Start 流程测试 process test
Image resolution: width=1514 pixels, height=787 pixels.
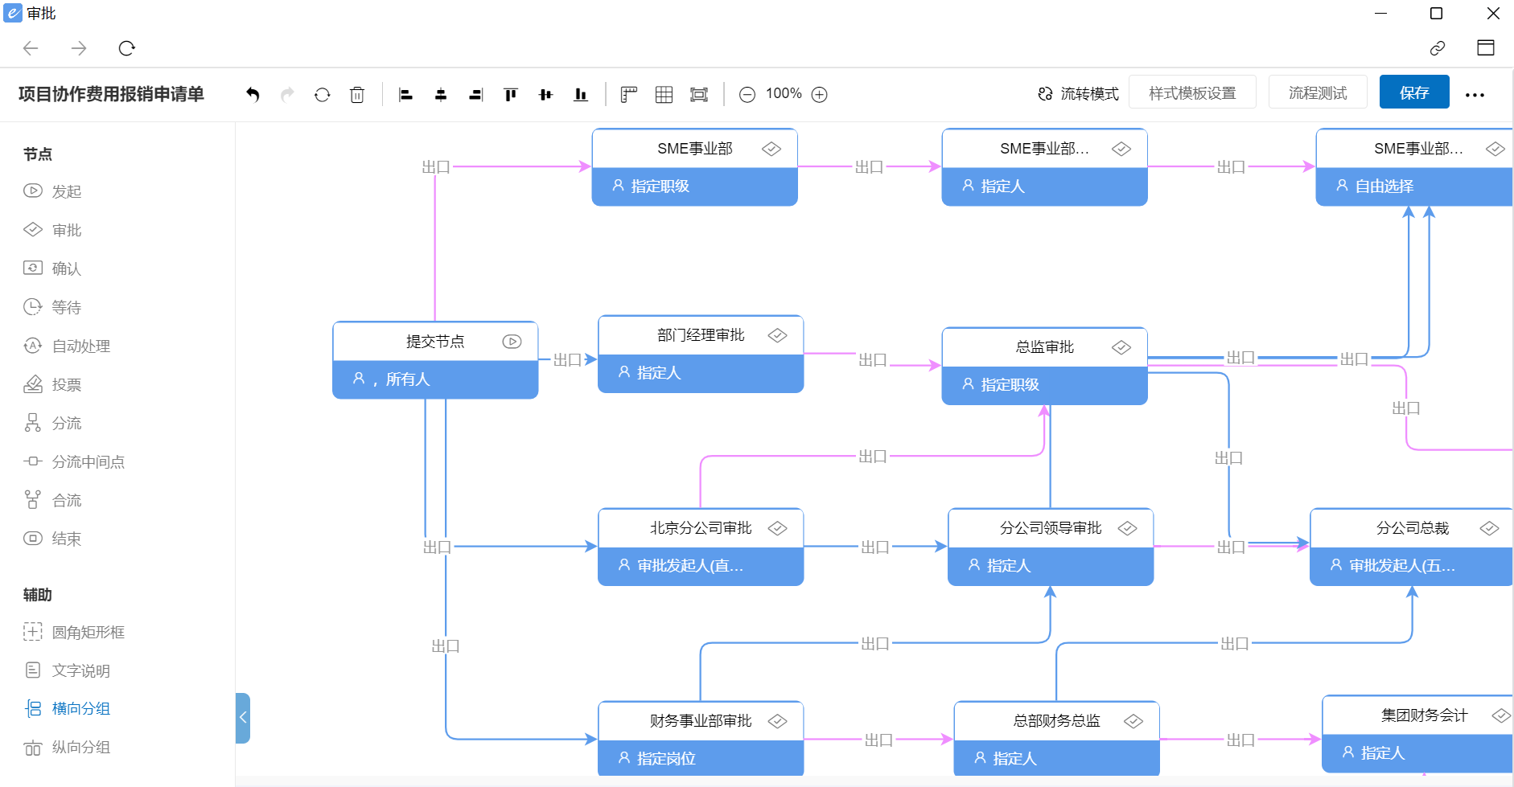click(x=1318, y=92)
